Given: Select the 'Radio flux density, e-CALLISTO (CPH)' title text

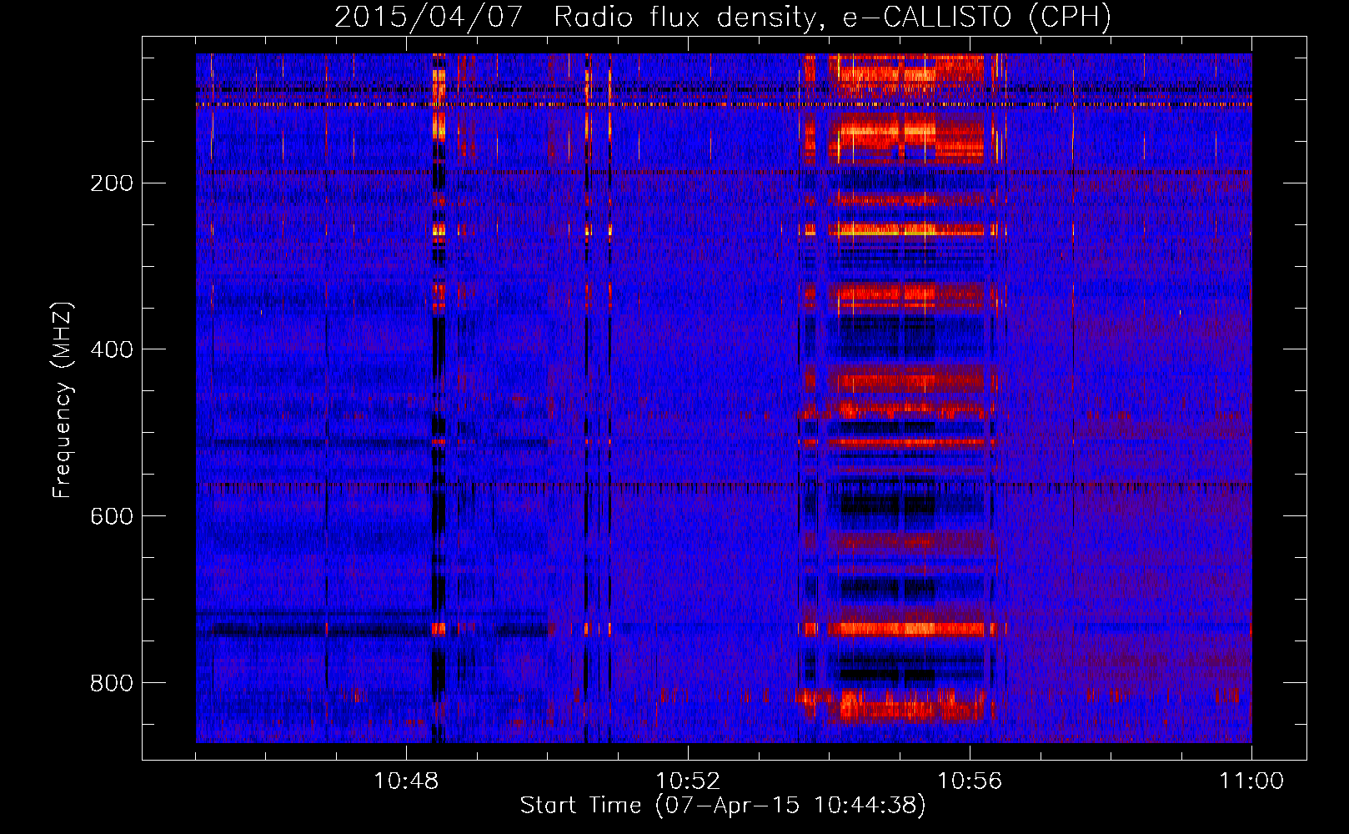Looking at the screenshot, I should point(832,17).
